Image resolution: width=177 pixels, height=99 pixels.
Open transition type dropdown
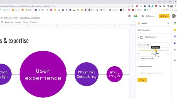153,45
